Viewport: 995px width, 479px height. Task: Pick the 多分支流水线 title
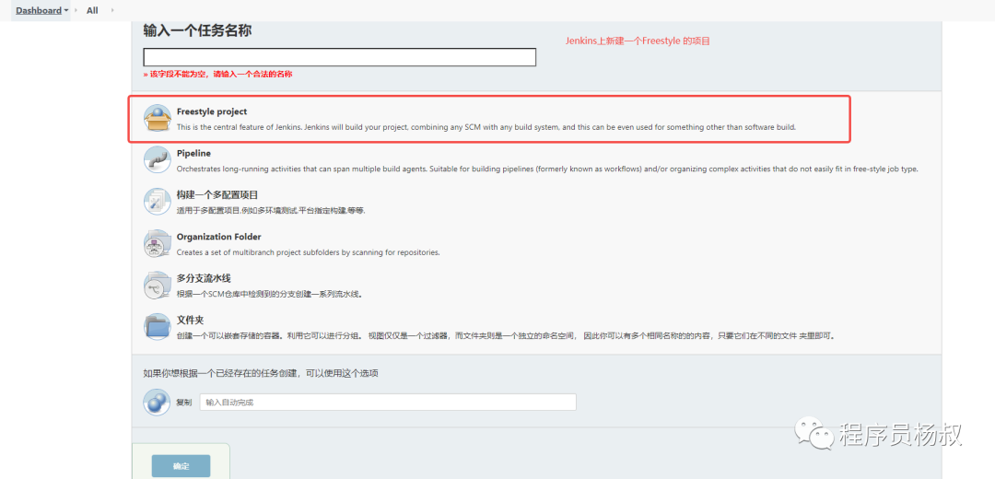point(203,278)
